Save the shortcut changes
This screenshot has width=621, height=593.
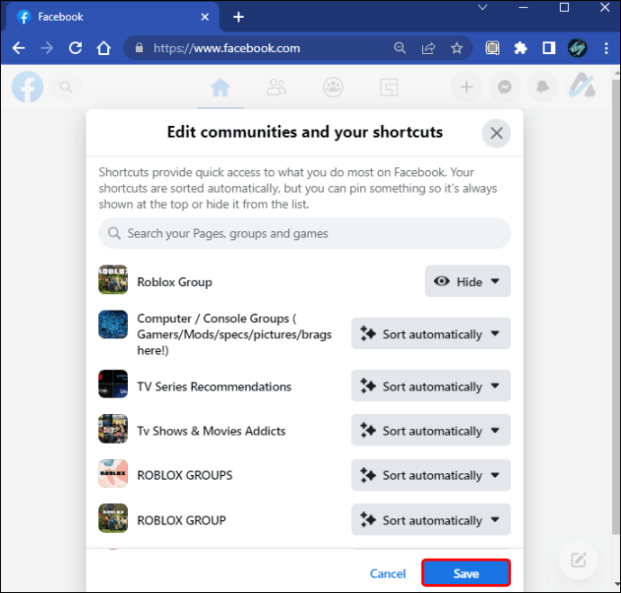click(x=466, y=573)
